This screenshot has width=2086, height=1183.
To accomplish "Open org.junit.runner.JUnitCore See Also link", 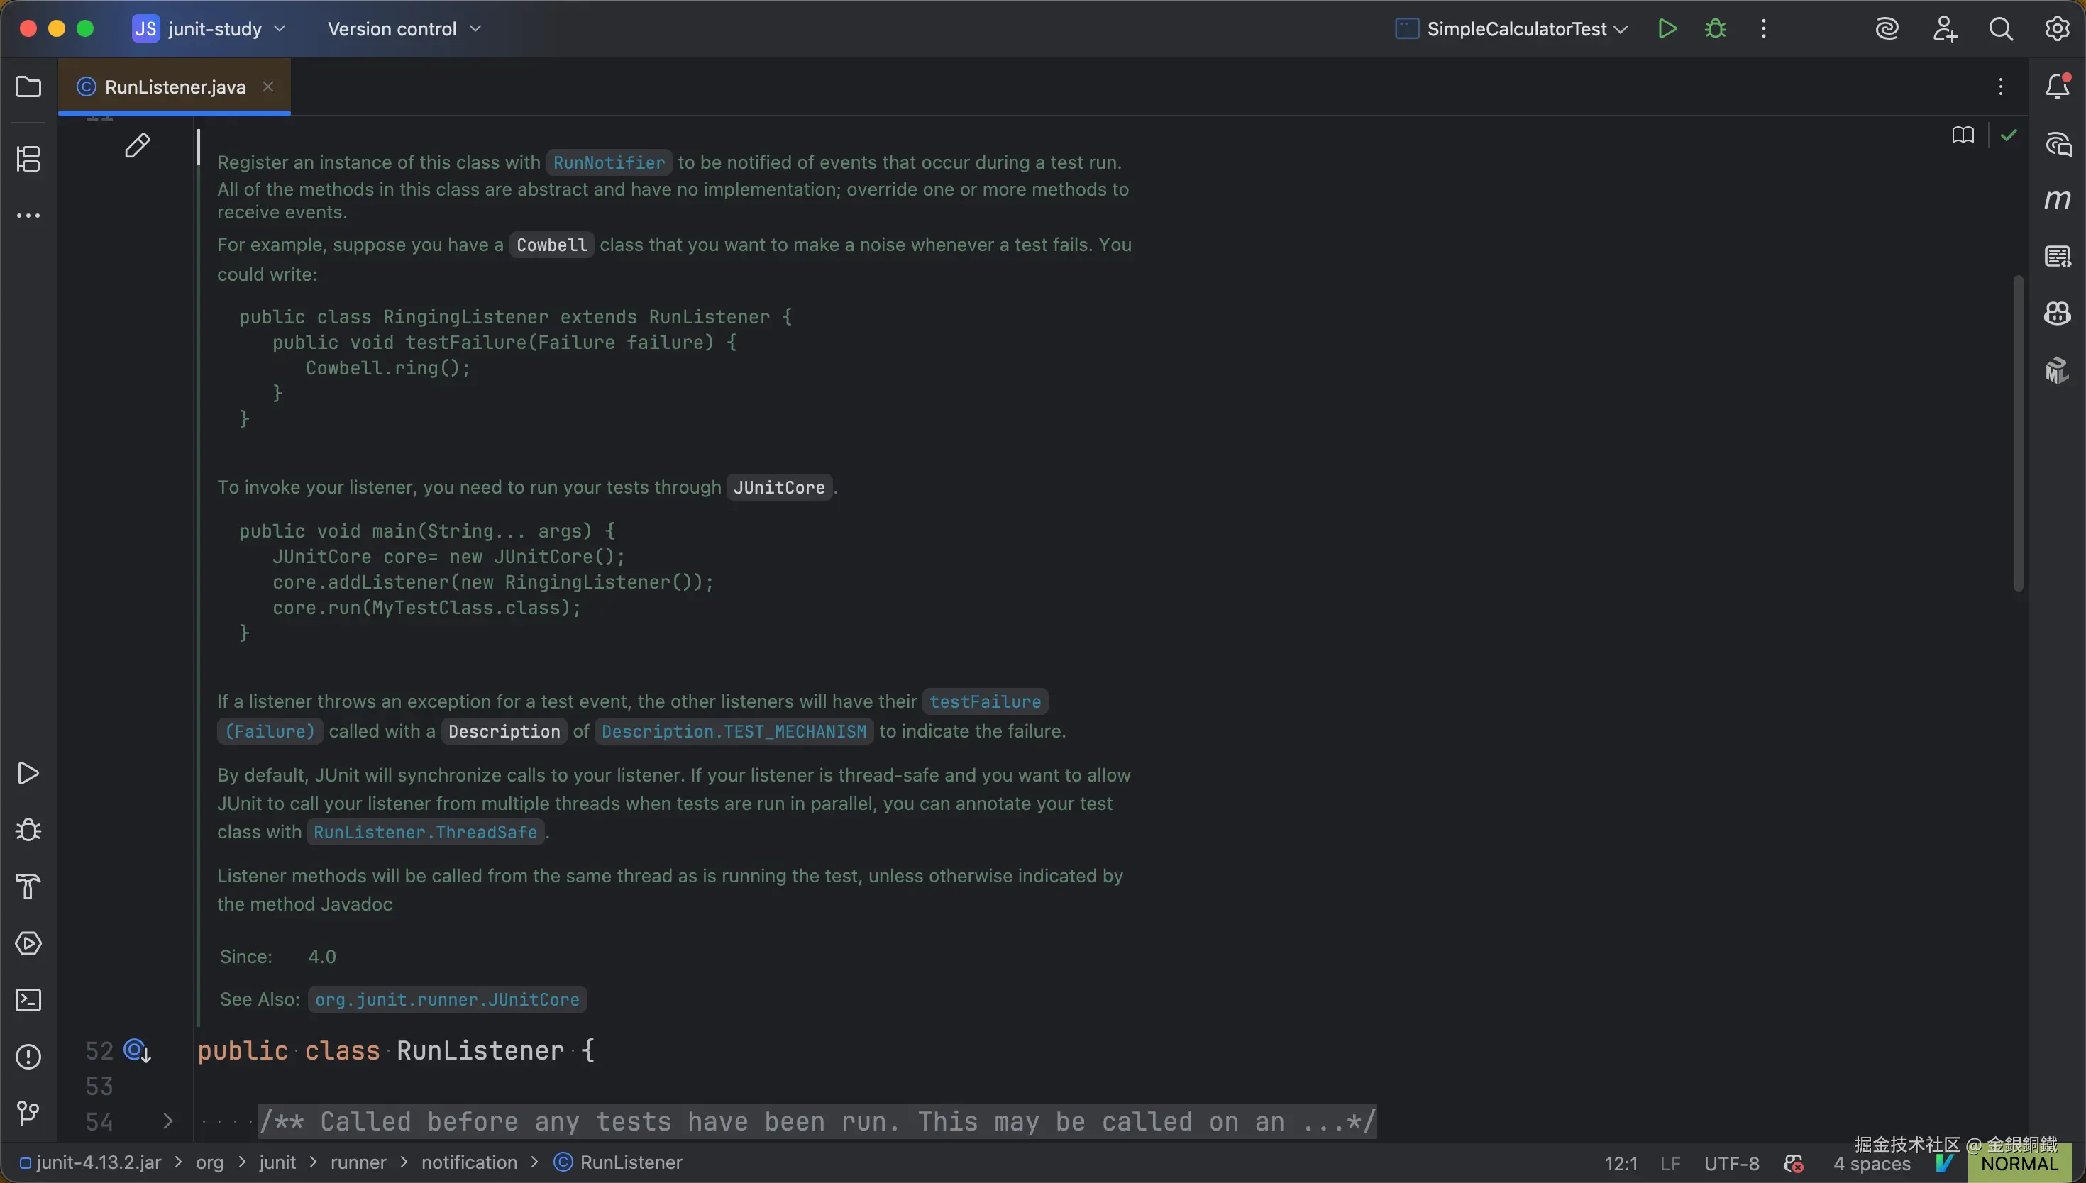I will pyautogui.click(x=447, y=999).
